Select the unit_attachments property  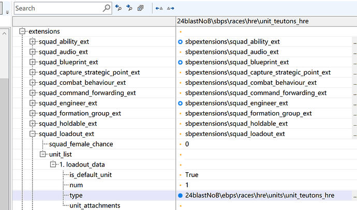coord(95,205)
